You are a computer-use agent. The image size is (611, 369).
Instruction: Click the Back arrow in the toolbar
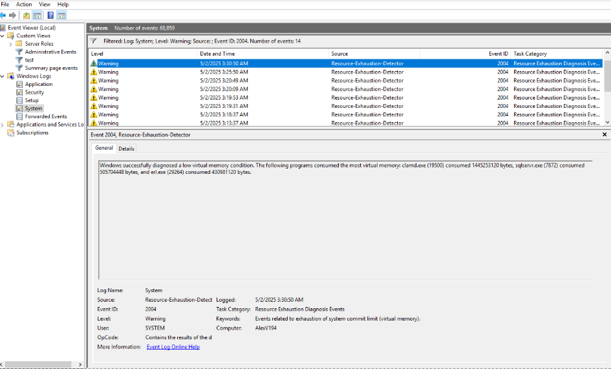(x=3, y=15)
